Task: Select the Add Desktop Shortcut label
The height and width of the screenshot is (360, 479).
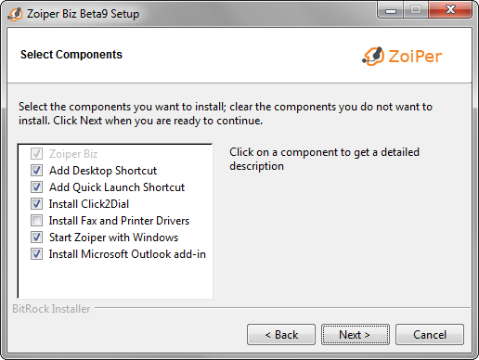Action: [103, 171]
